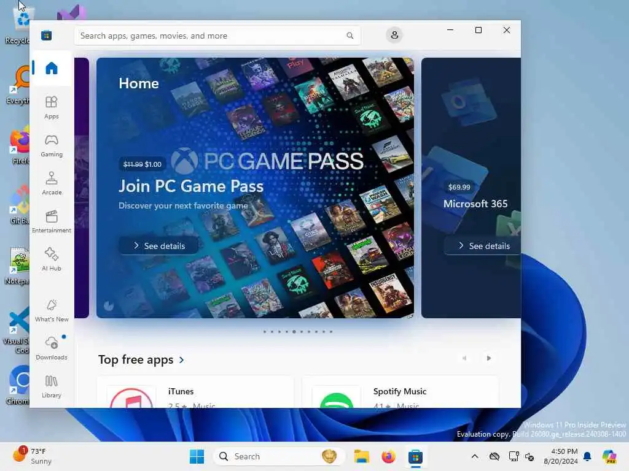The image size is (629, 471).
Task: Click the Microsoft 365 banner card
Action: (x=471, y=188)
